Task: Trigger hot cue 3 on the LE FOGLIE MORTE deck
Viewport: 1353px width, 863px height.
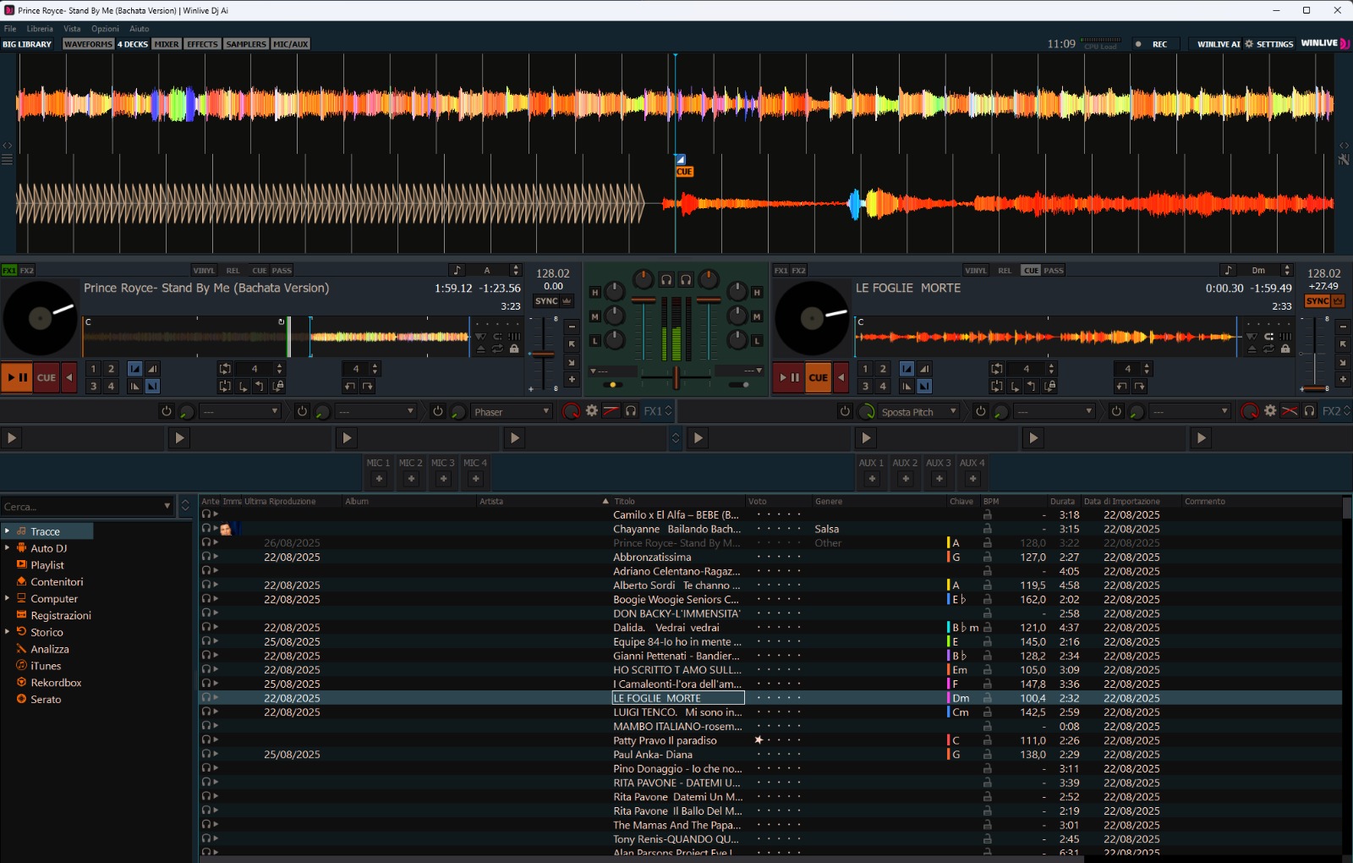Action: point(865,386)
